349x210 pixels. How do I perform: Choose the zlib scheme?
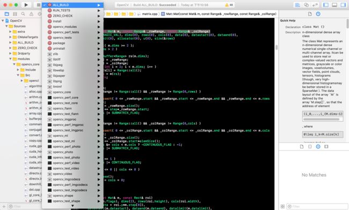72,54
